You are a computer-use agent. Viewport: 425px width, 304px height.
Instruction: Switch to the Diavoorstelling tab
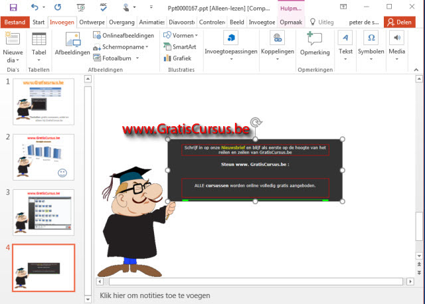pos(181,22)
